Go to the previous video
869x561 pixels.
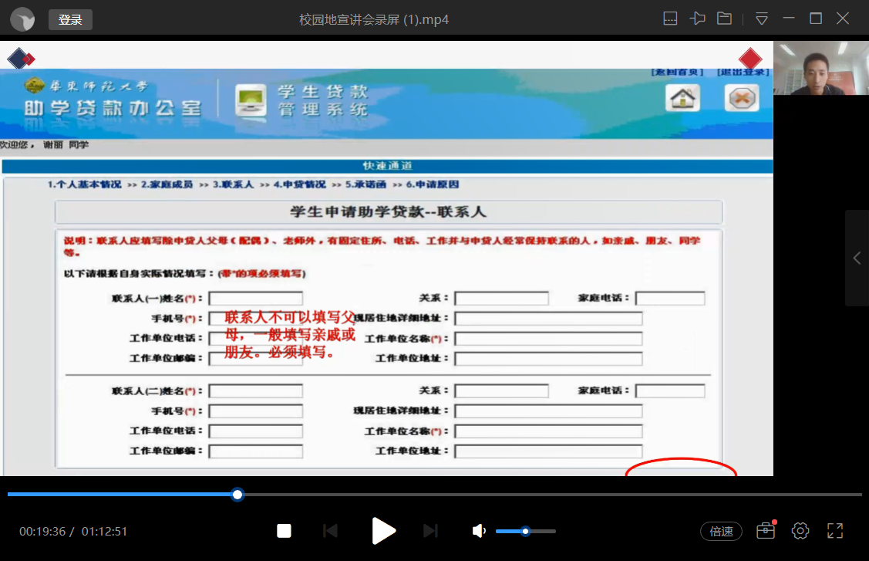[330, 531]
